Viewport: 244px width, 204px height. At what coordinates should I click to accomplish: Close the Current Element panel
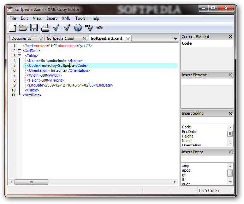tap(231, 37)
